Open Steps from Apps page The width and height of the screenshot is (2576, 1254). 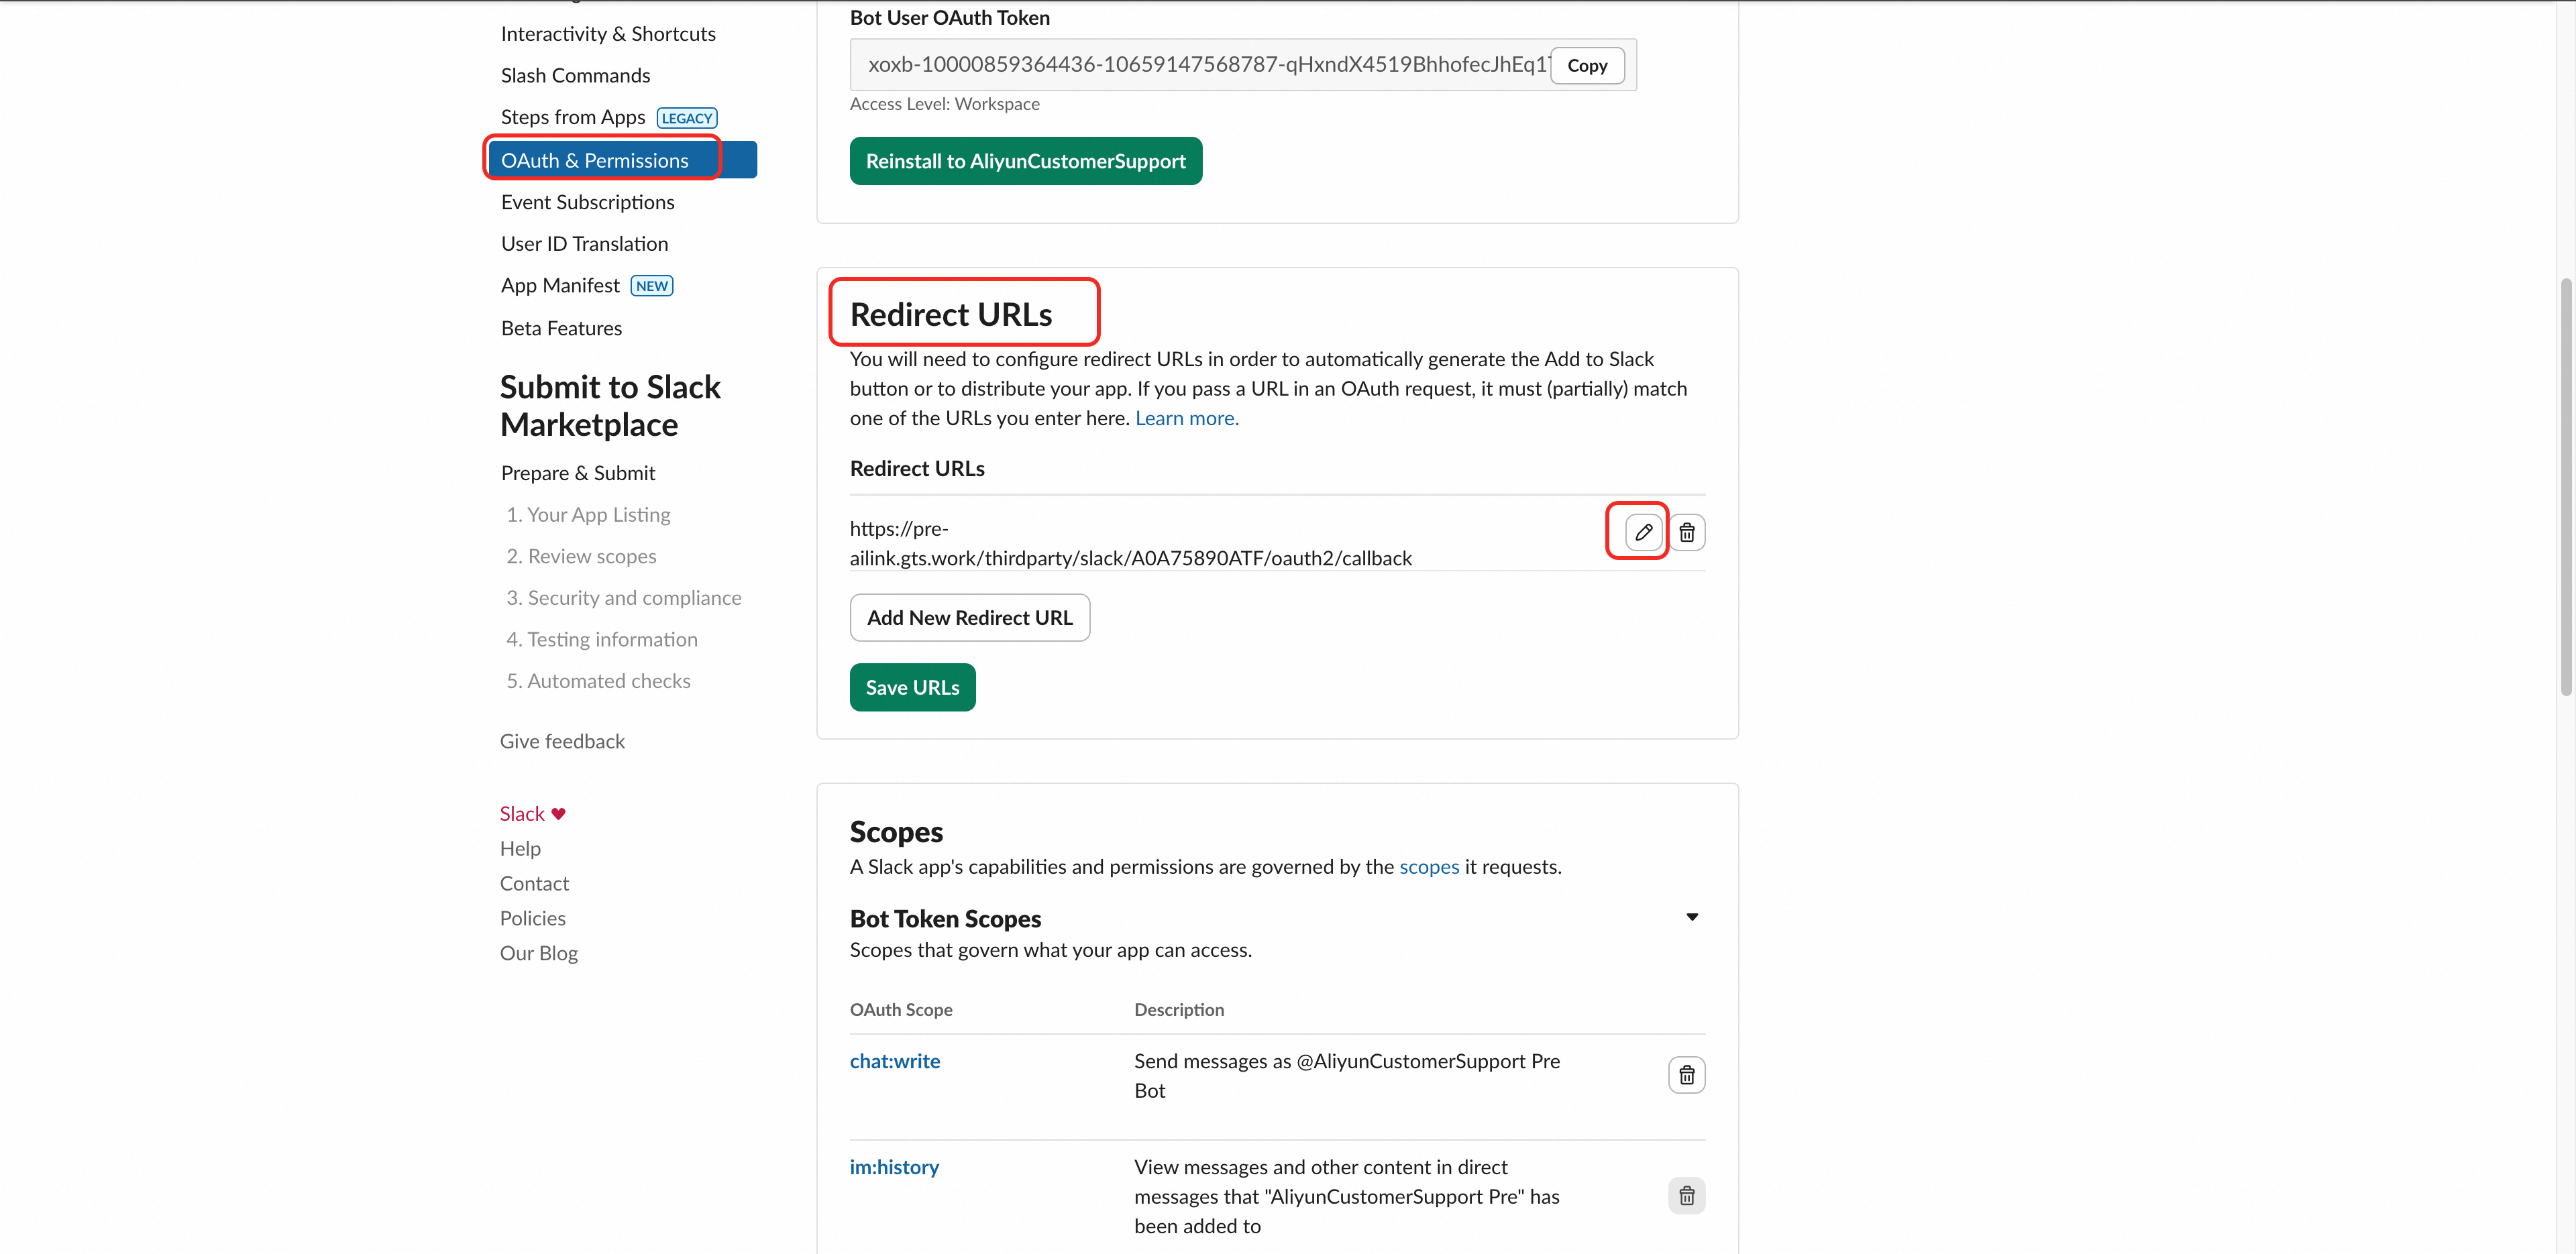(573, 118)
